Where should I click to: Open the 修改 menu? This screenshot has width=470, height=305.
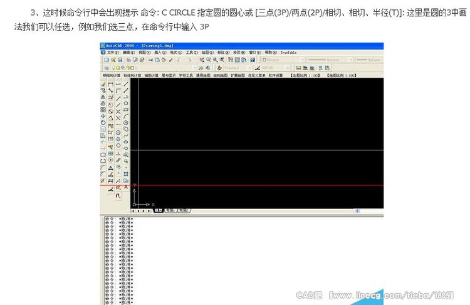click(239, 53)
